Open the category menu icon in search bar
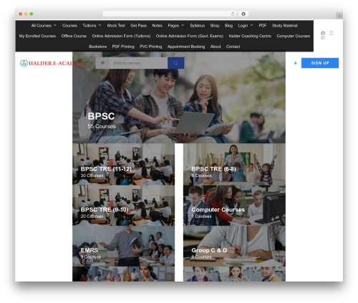358x303 pixels. click(x=102, y=63)
